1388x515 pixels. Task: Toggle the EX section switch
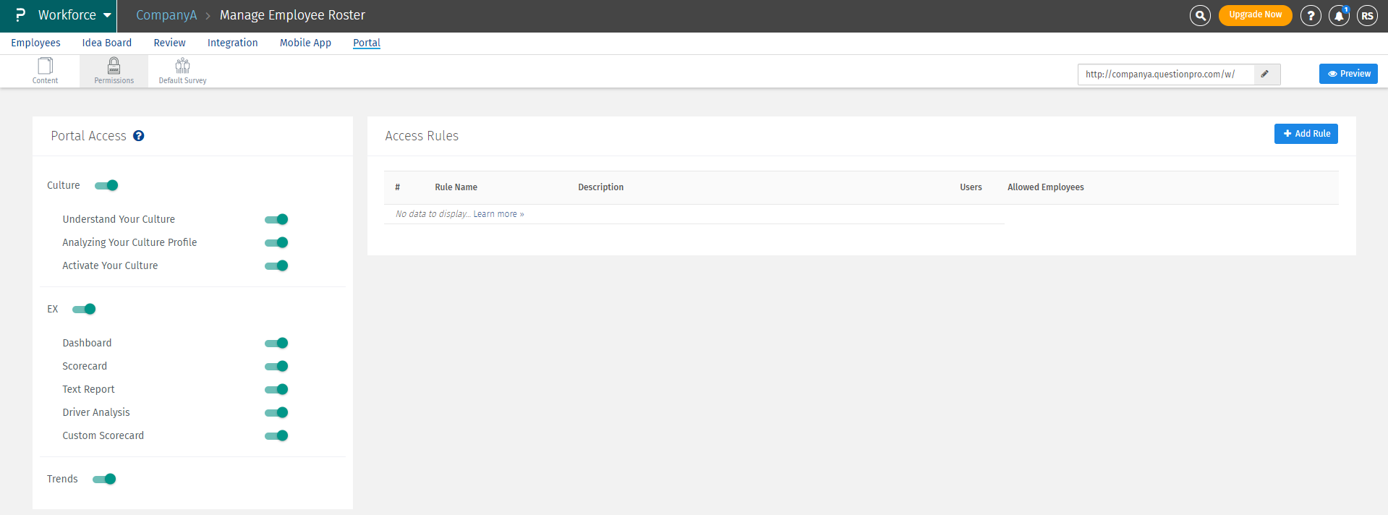[x=84, y=309]
